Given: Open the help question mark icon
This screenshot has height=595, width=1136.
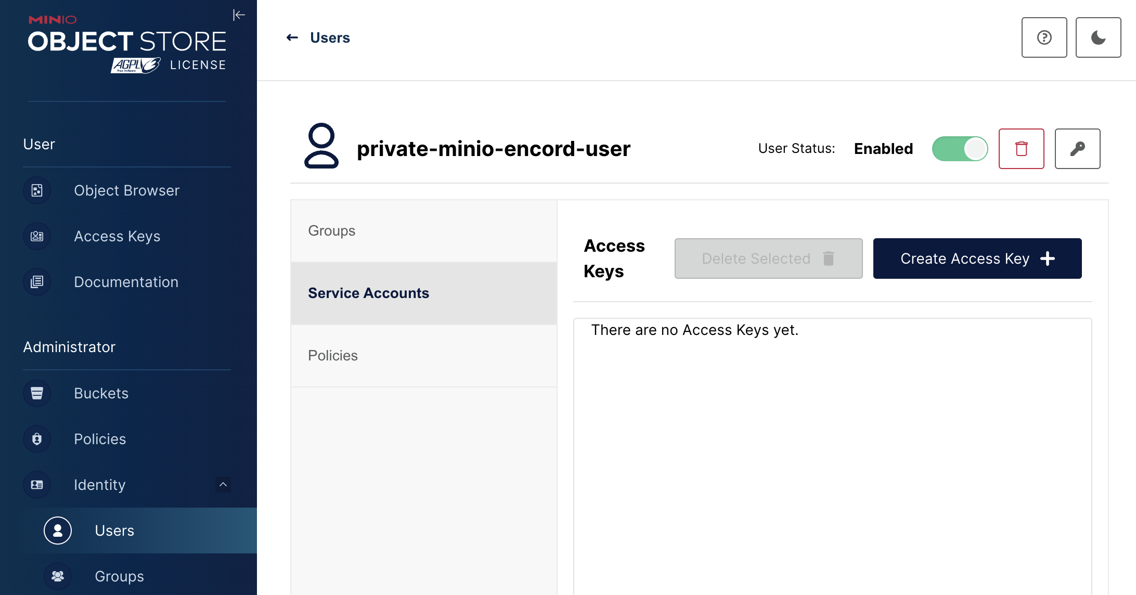Looking at the screenshot, I should (x=1044, y=37).
